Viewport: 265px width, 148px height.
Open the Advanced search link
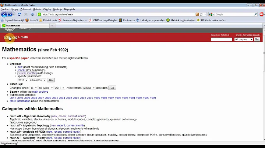click(x=251, y=35)
